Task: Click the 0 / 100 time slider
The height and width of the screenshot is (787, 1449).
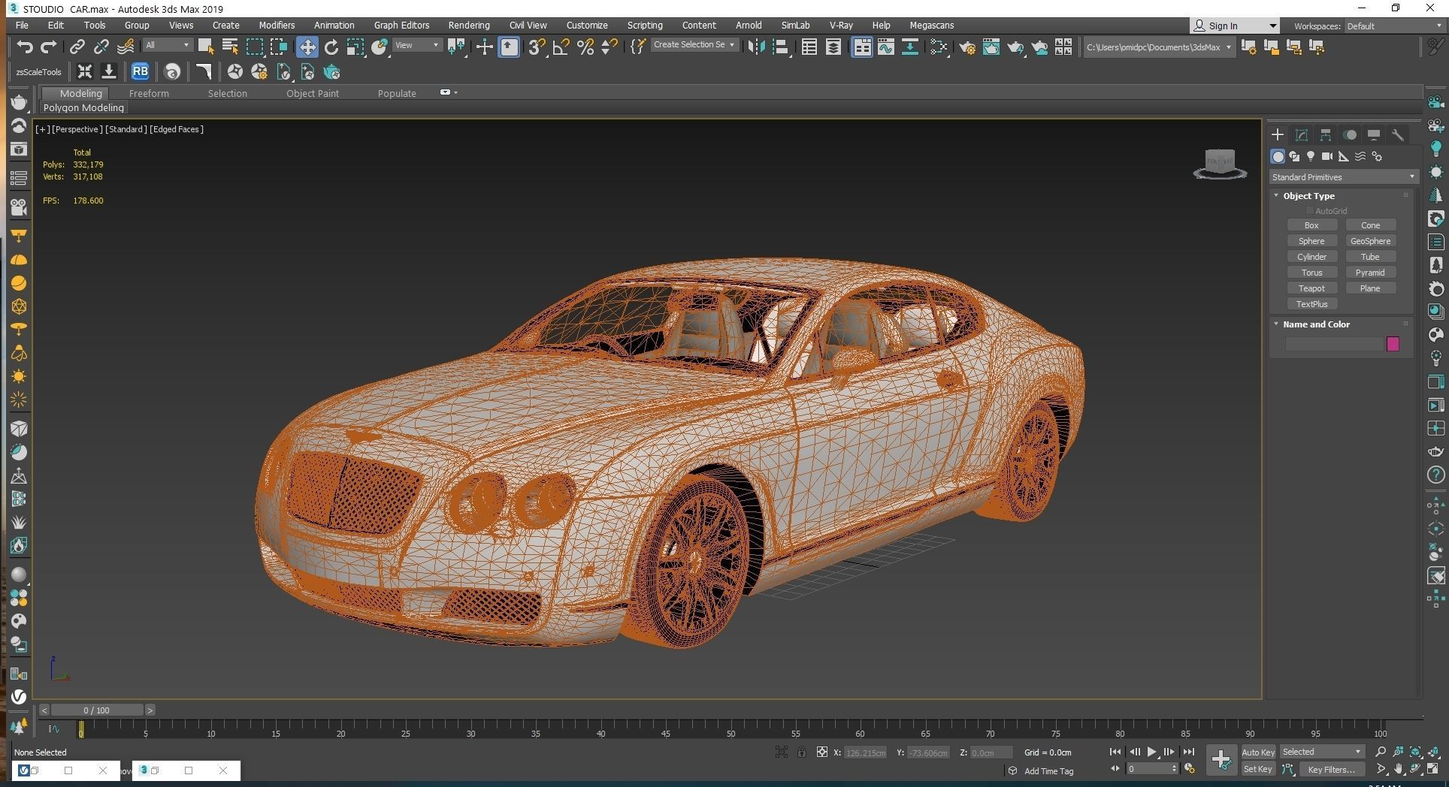Action: (x=96, y=710)
